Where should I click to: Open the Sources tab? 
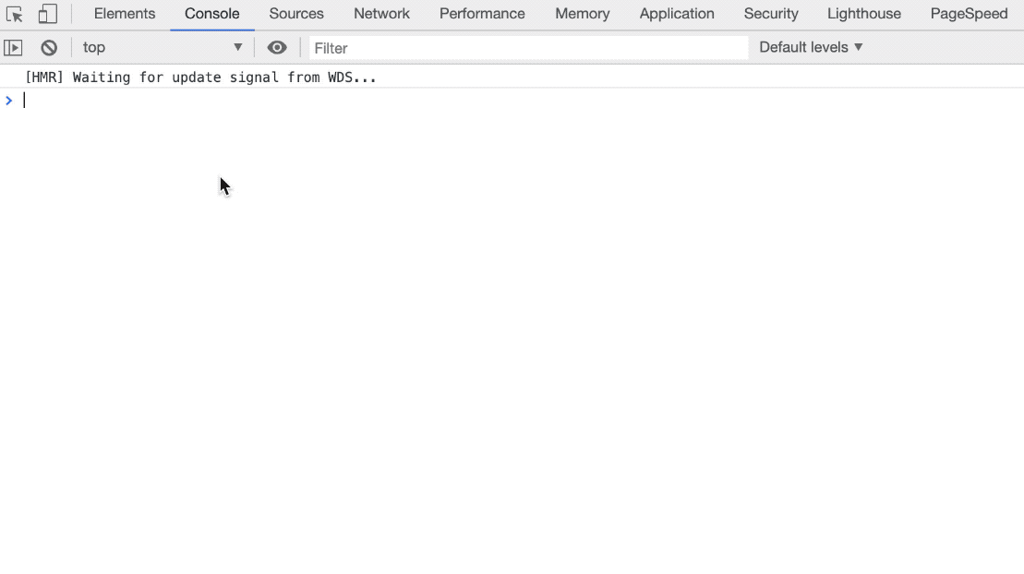(296, 14)
